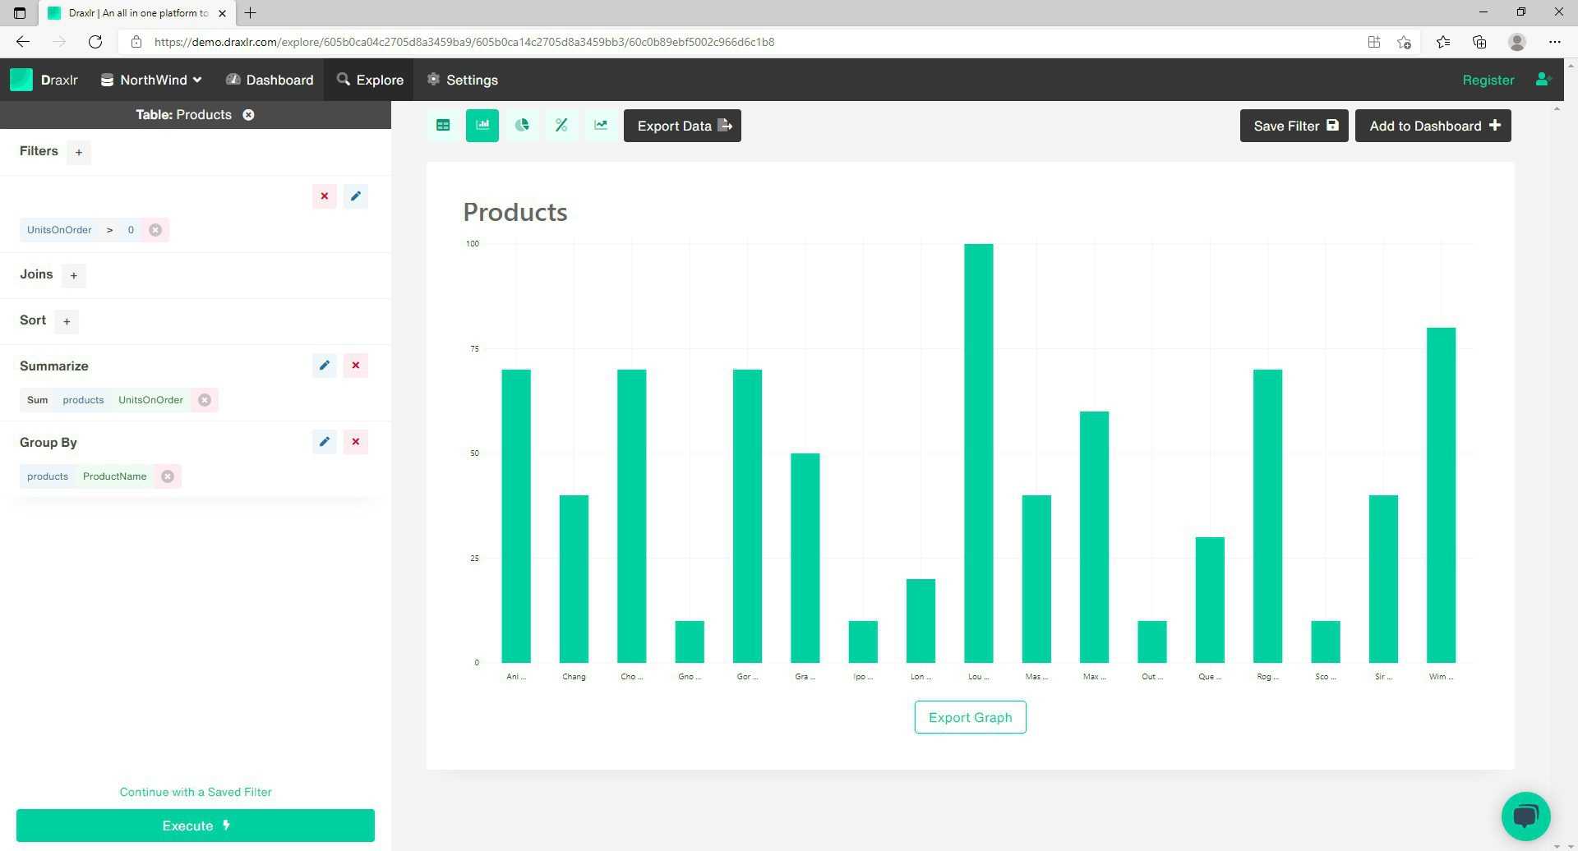Open the NorthWind database dropdown
This screenshot has height=851, width=1578.
point(151,80)
